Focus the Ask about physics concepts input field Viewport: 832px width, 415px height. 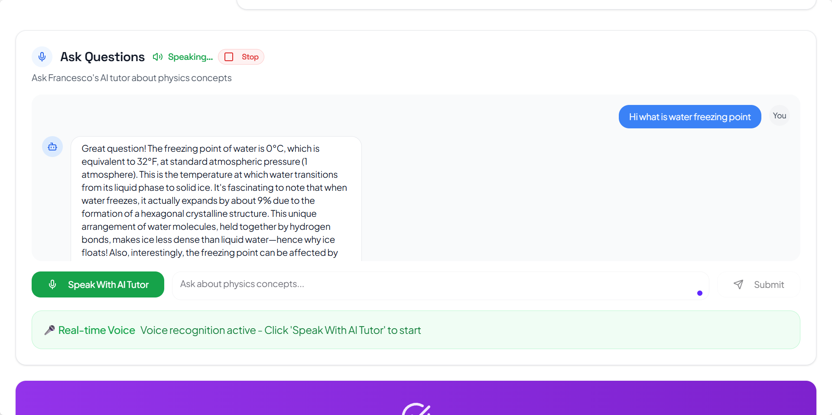coord(433,284)
